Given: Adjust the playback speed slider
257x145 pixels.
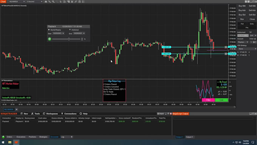Looking at the screenshot, I should [69, 39].
